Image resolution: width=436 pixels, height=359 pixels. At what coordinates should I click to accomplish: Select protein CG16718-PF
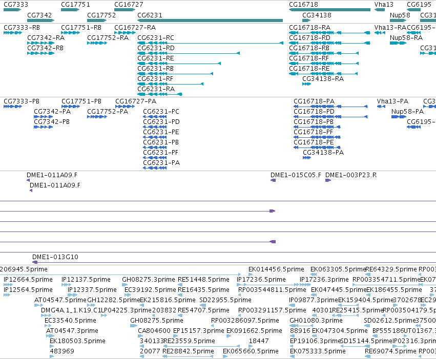pos(314,132)
